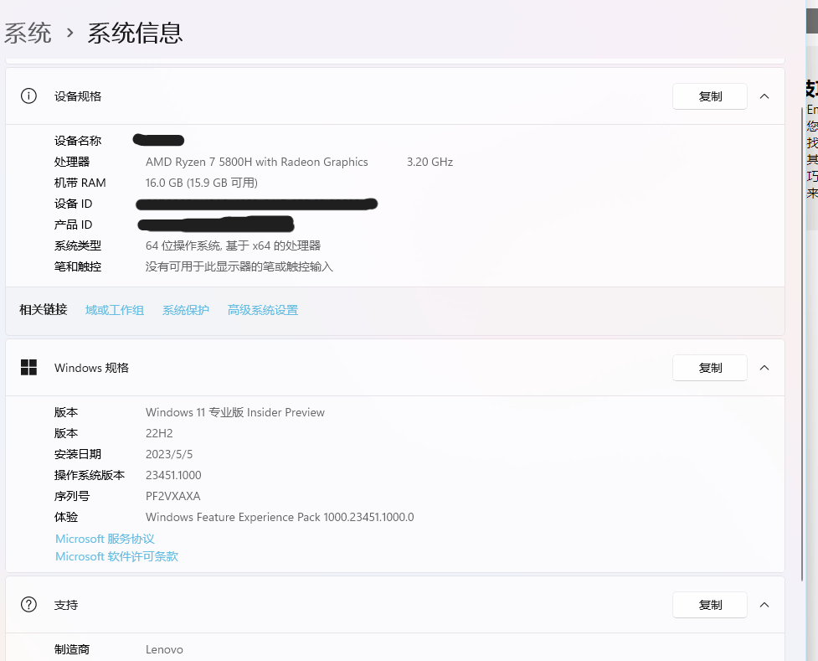
Task: Select OS build 23451.1000
Action: 173,475
